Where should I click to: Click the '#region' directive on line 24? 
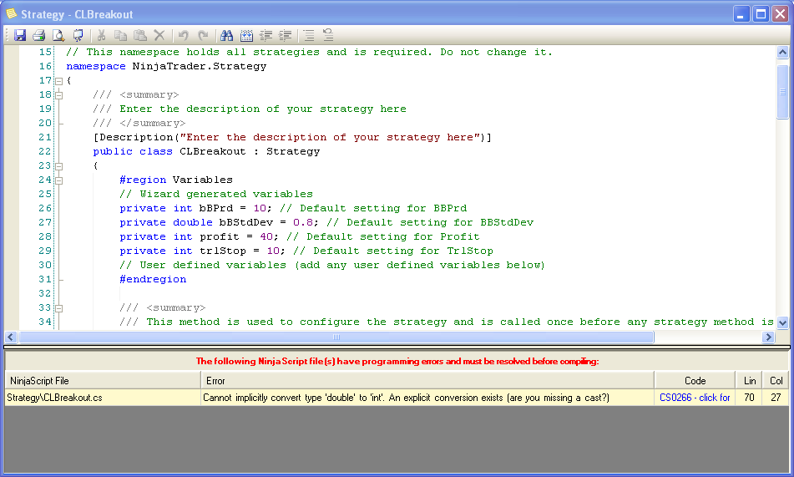143,180
